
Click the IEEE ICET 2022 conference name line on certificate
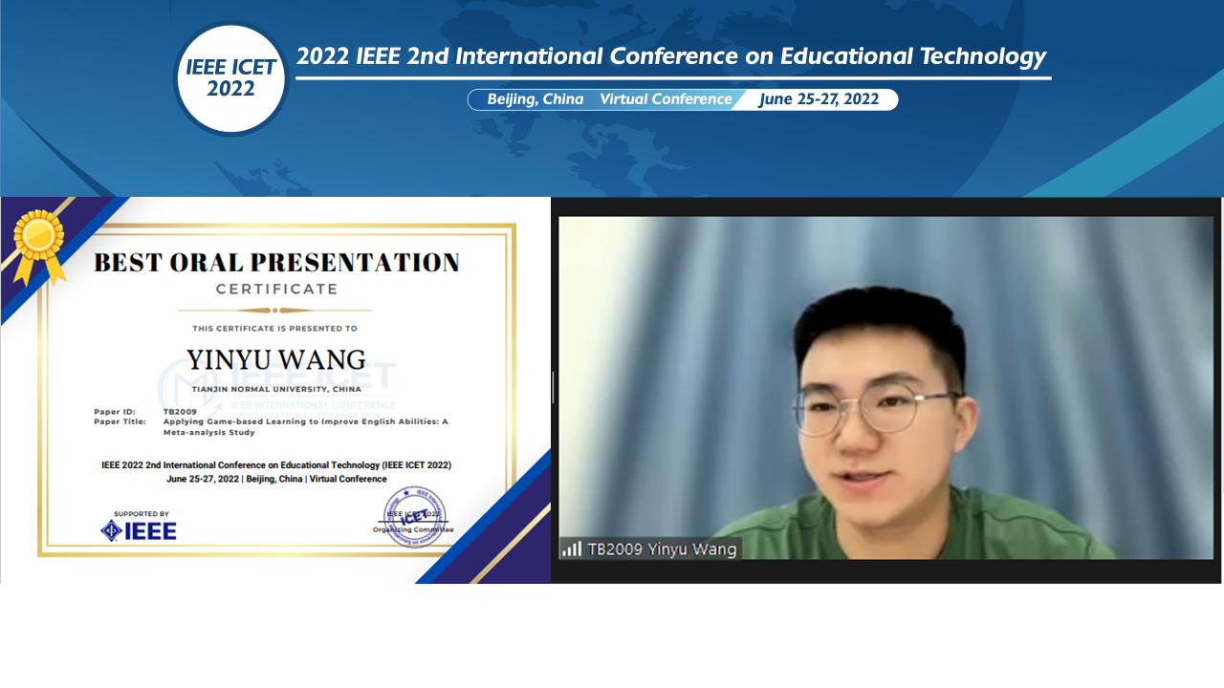pyautogui.click(x=276, y=465)
